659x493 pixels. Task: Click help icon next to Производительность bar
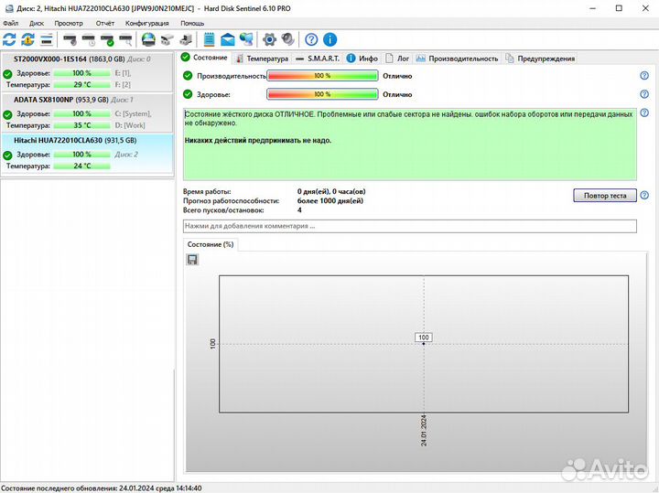coord(644,76)
